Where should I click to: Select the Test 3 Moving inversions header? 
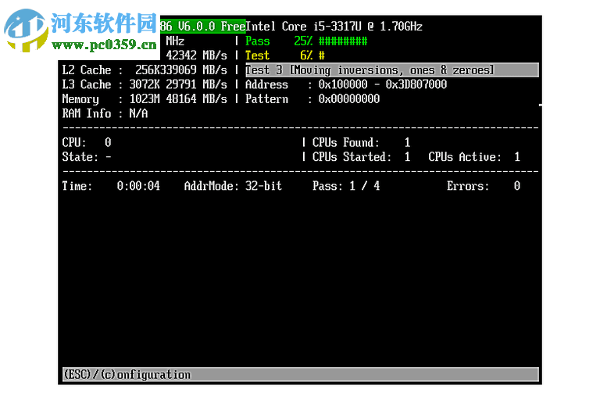pyautogui.click(x=392, y=70)
